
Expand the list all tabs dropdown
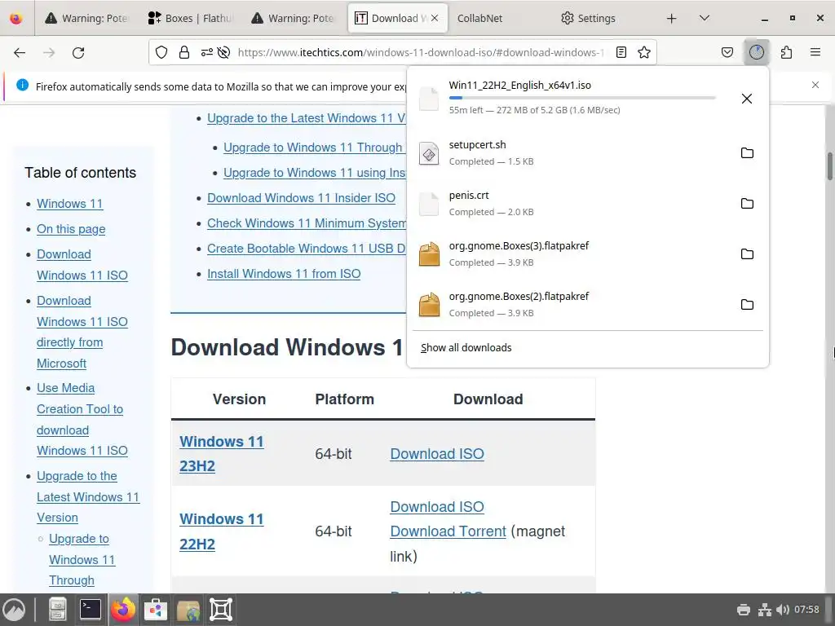tap(704, 18)
